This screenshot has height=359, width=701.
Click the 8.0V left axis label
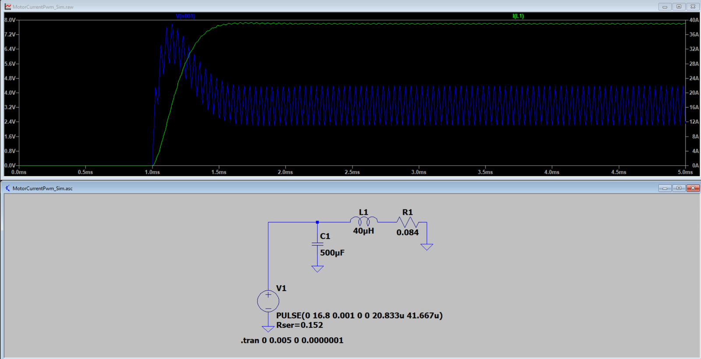(x=10, y=20)
